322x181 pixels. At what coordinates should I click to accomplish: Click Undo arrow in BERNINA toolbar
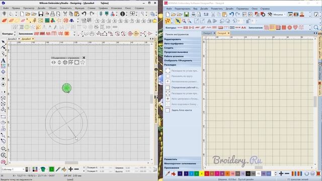click(231, 15)
